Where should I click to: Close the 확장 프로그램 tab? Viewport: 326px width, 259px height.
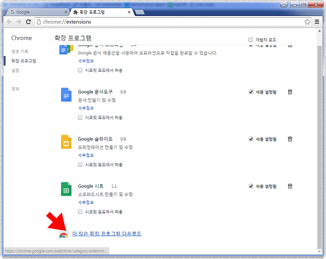[129, 12]
